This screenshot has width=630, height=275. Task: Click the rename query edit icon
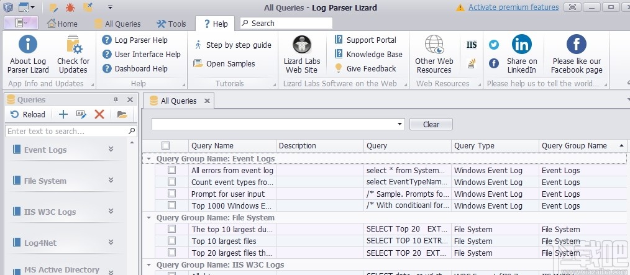(81, 114)
